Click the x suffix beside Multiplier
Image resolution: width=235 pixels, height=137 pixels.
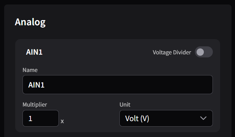(62, 121)
